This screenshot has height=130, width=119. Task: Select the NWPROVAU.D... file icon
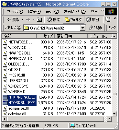click(x=5, y=59)
